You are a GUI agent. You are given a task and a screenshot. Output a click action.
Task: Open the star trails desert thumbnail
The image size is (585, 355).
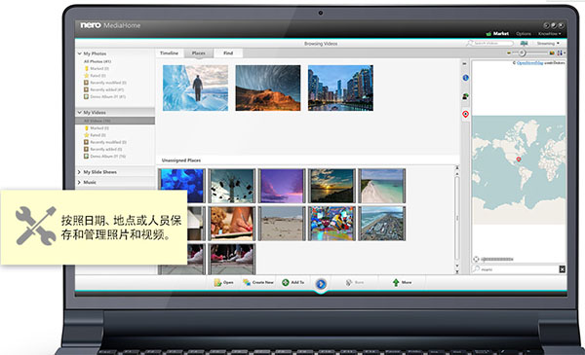coord(268,88)
